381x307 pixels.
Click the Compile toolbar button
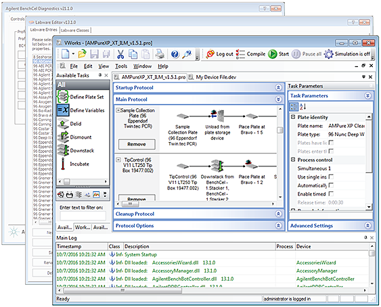tap(250, 54)
